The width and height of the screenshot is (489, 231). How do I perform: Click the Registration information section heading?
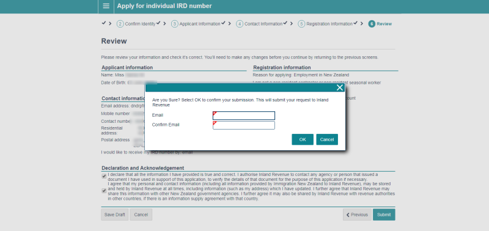point(282,67)
